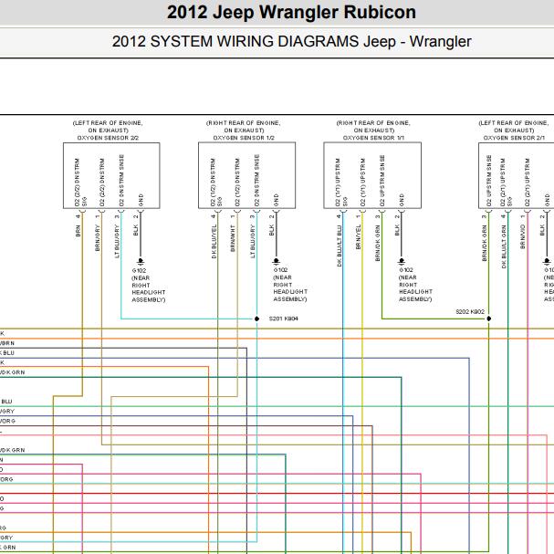
Task: Click the S201 K904 splice label
Action: 283,319
